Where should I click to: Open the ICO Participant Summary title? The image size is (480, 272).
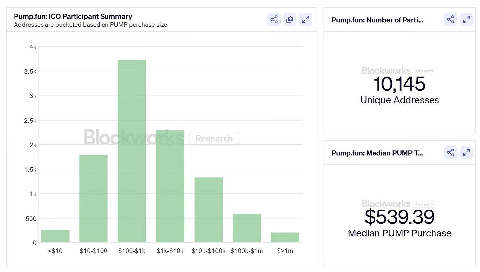[73, 16]
